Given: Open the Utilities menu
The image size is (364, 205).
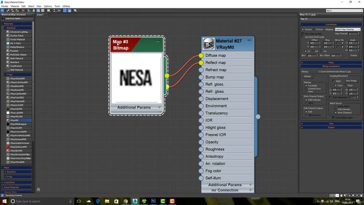Looking at the screenshot, I should (66, 6).
